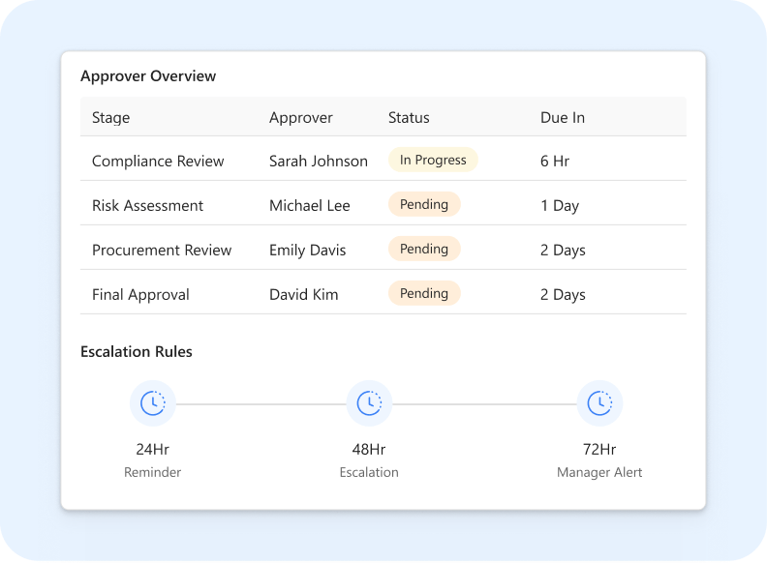Image resolution: width=767 pixels, height=563 pixels.
Task: Click the 24Hr Reminder clock icon
Action: tap(153, 403)
